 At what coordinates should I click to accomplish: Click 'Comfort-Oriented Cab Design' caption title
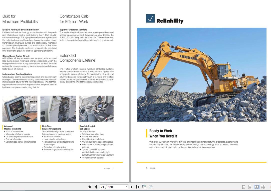pos(87,127)
